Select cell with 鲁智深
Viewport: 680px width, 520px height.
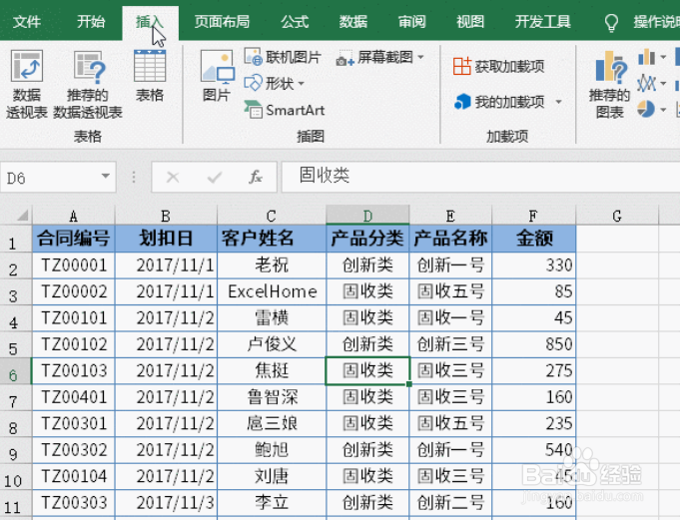click(272, 397)
